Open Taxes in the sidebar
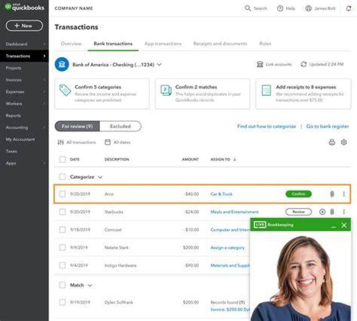 click(x=11, y=151)
